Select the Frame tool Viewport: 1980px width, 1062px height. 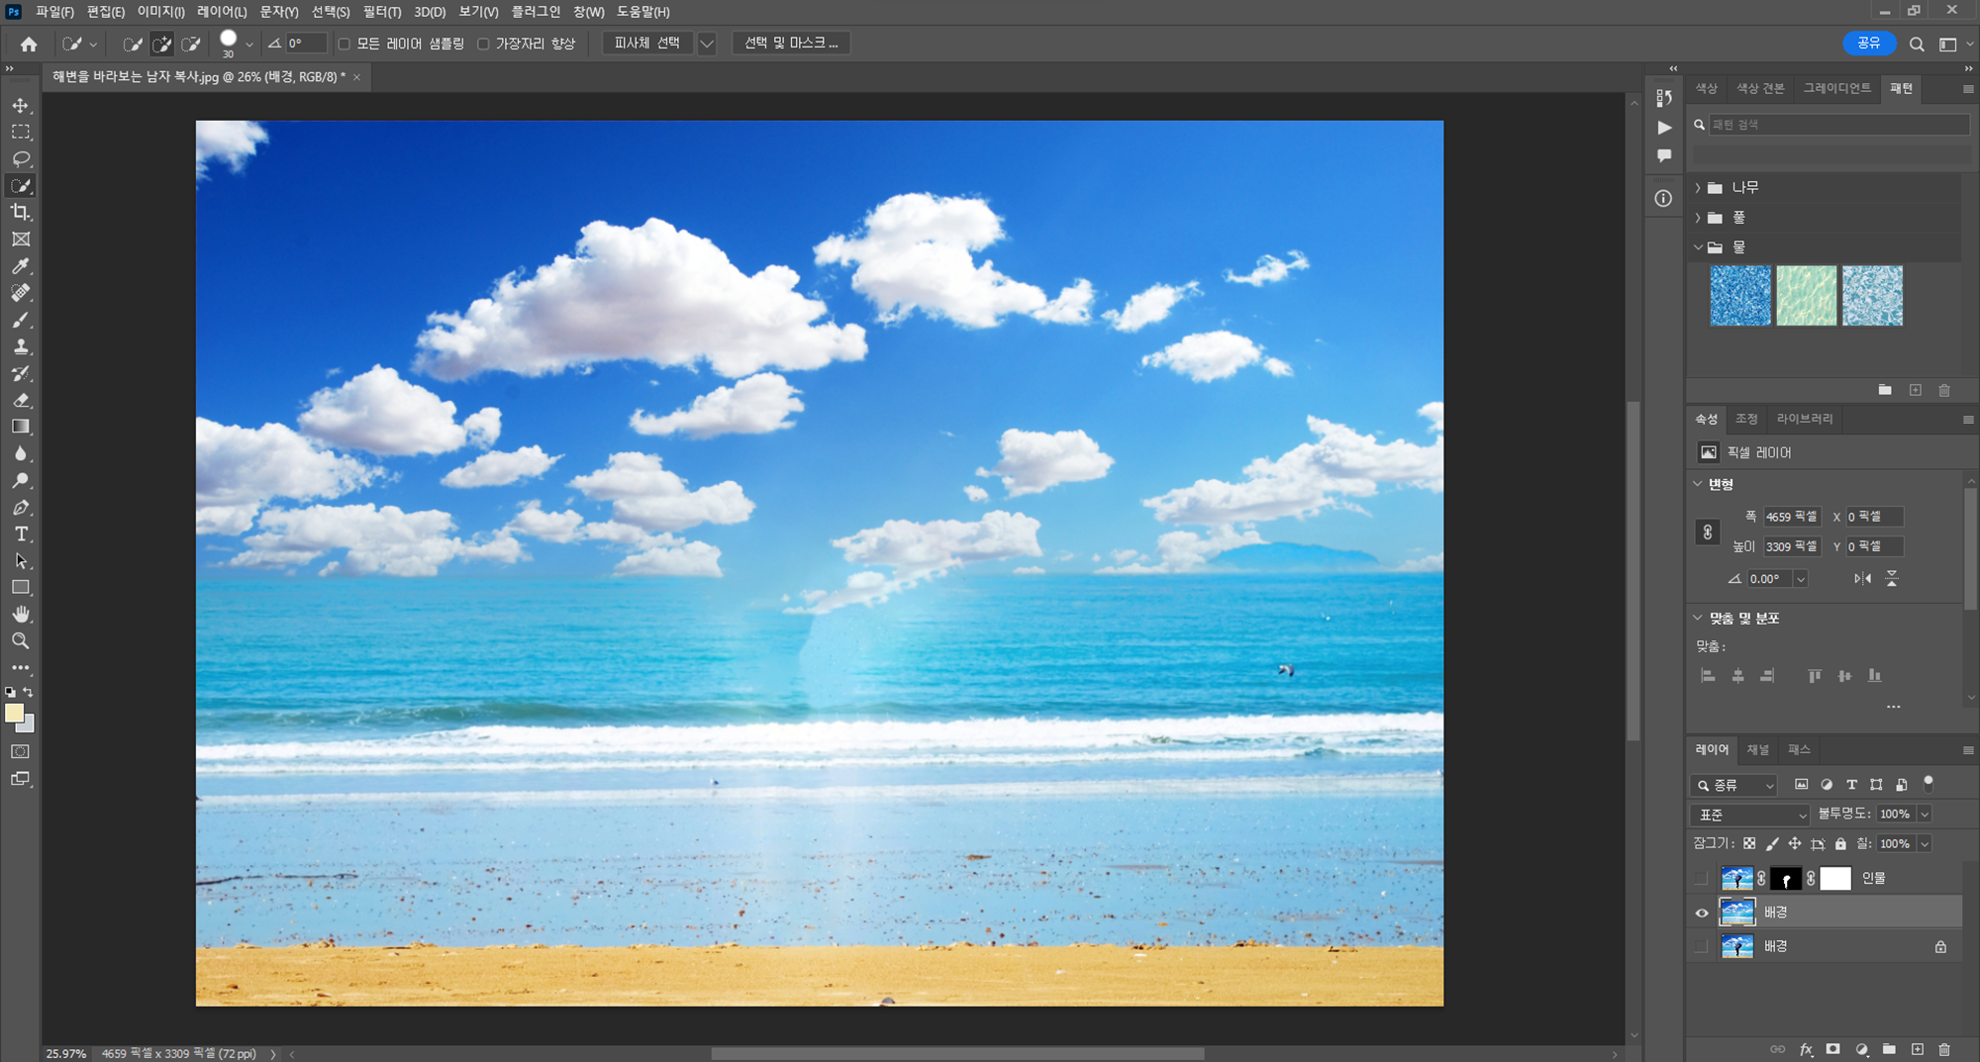21,239
